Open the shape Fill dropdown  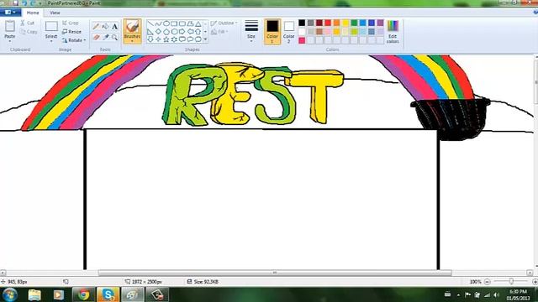coord(220,32)
